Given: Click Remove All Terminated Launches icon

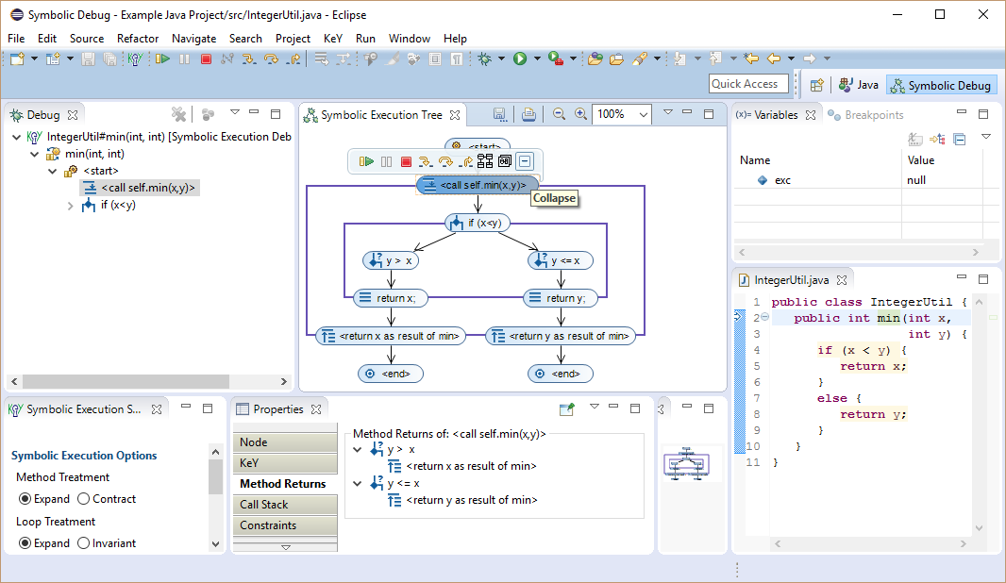Looking at the screenshot, I should tap(178, 115).
